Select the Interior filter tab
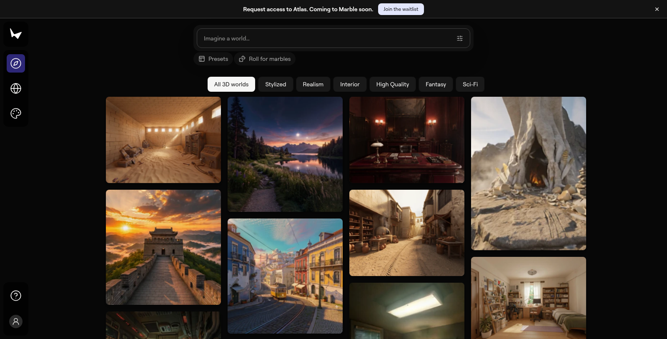 point(350,84)
